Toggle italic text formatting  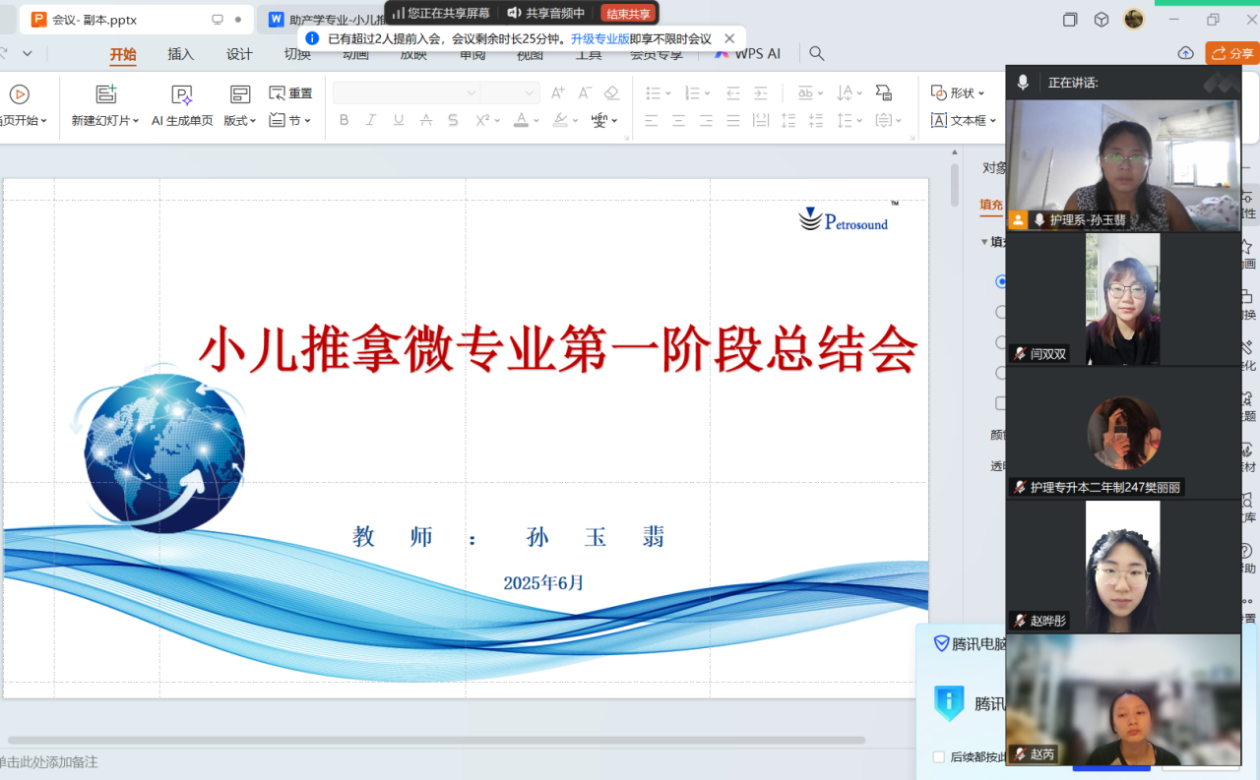tap(371, 120)
